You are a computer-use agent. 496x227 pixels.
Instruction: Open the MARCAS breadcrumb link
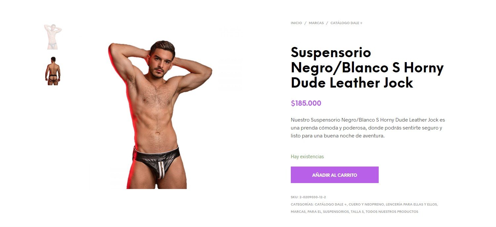316,23
